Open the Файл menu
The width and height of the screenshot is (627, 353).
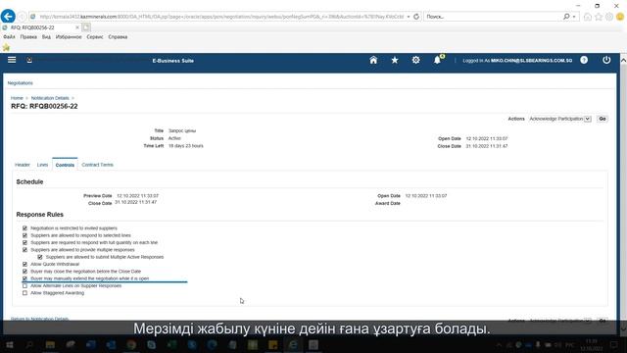9,37
